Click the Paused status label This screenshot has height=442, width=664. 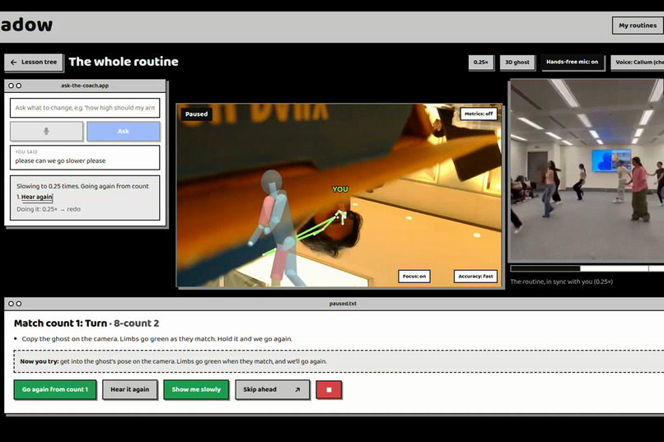[197, 114]
